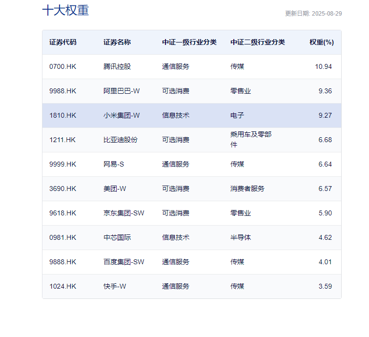This screenshot has height=337, width=369.
Task: Click the 证券名称 column header
Action: [x=117, y=42]
